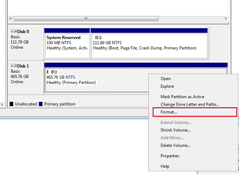239x174 pixels.
Task: Click the horizontal scrollbar thumb
Action: click(x=86, y=18)
